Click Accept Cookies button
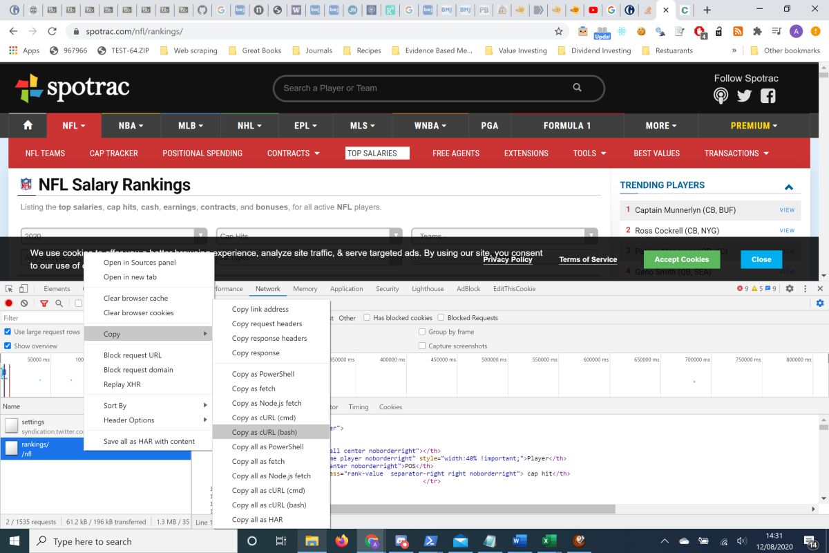The image size is (829, 553). click(x=682, y=259)
